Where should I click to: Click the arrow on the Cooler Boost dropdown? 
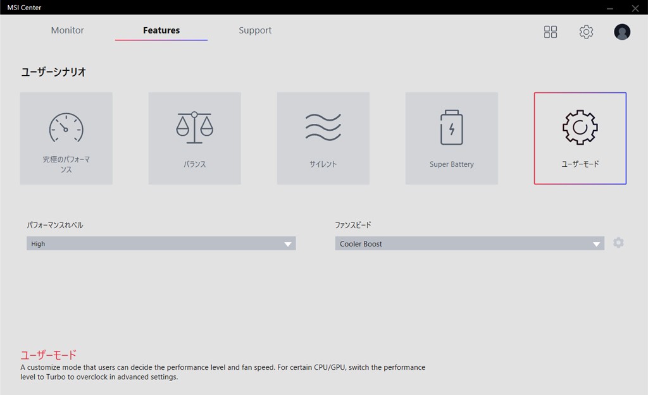pos(596,244)
